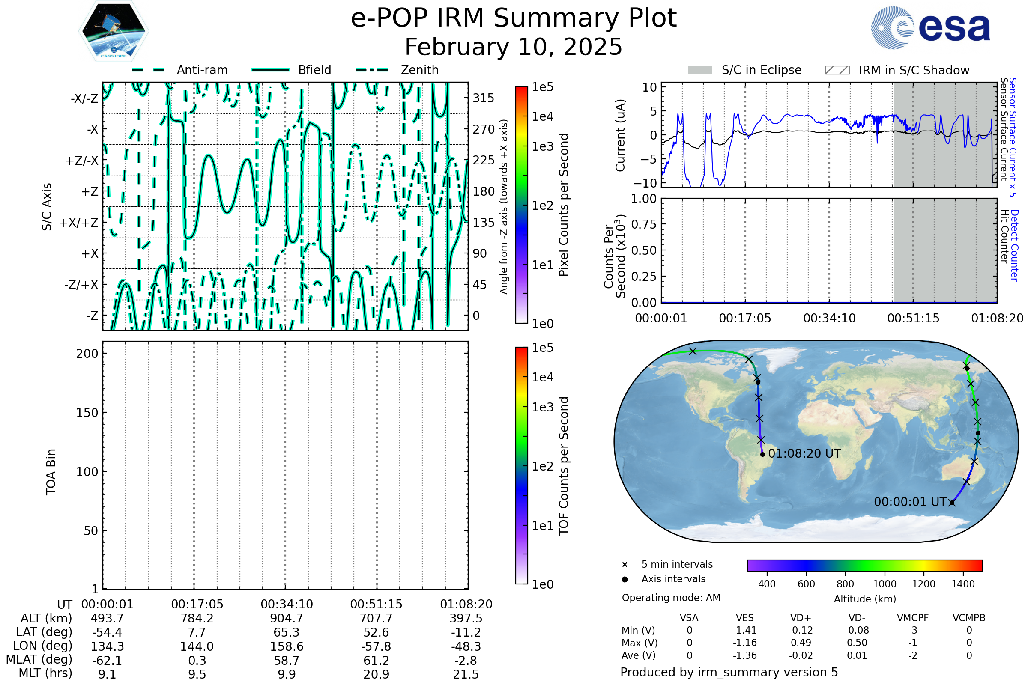Image resolution: width=1028 pixels, height=685 pixels.
Task: Click the 01:08:20 UT map label
Action: [x=804, y=454]
